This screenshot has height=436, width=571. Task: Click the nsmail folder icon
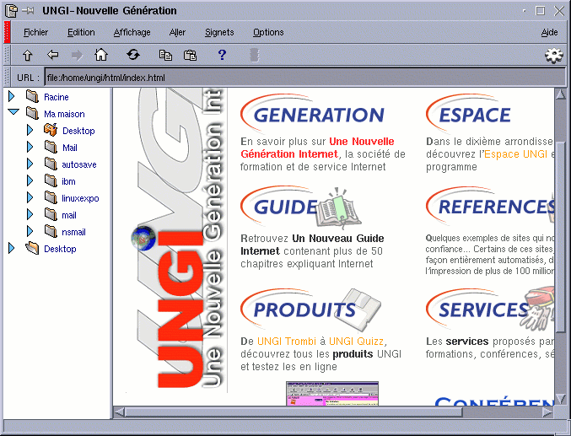tap(51, 231)
